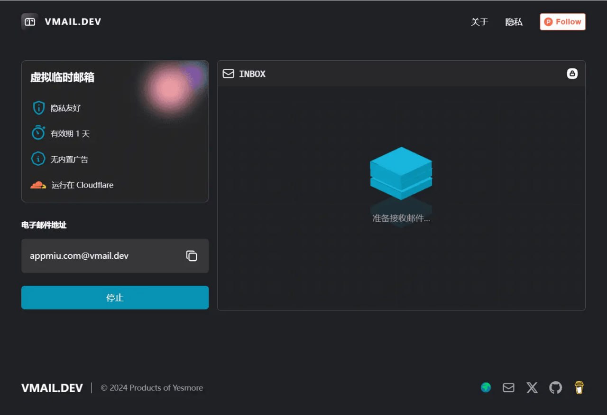The height and width of the screenshot is (415, 607).
Task: Click the Cloudflare cloud icon
Action: coord(38,185)
